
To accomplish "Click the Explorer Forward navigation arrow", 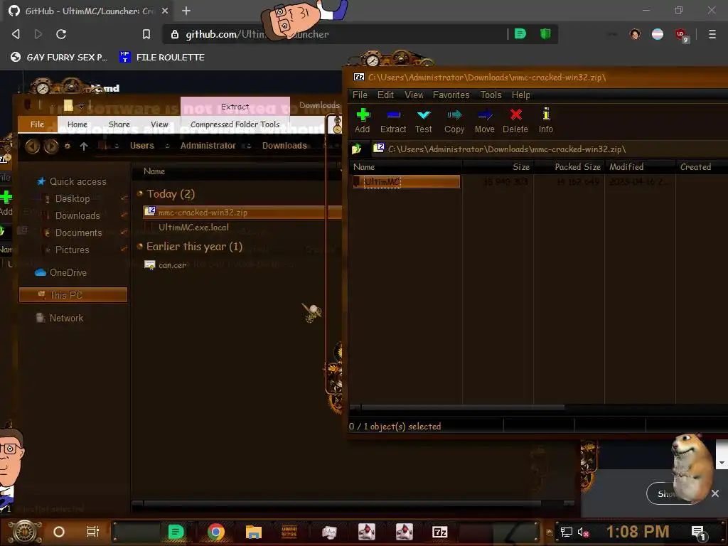I will 51,146.
